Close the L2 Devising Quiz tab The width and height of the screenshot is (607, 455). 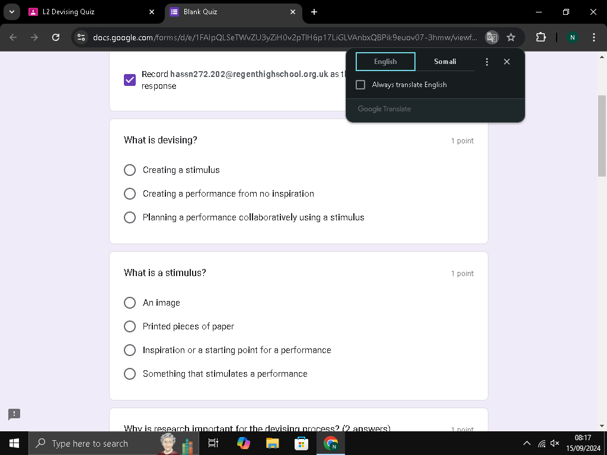pyautogui.click(x=152, y=12)
